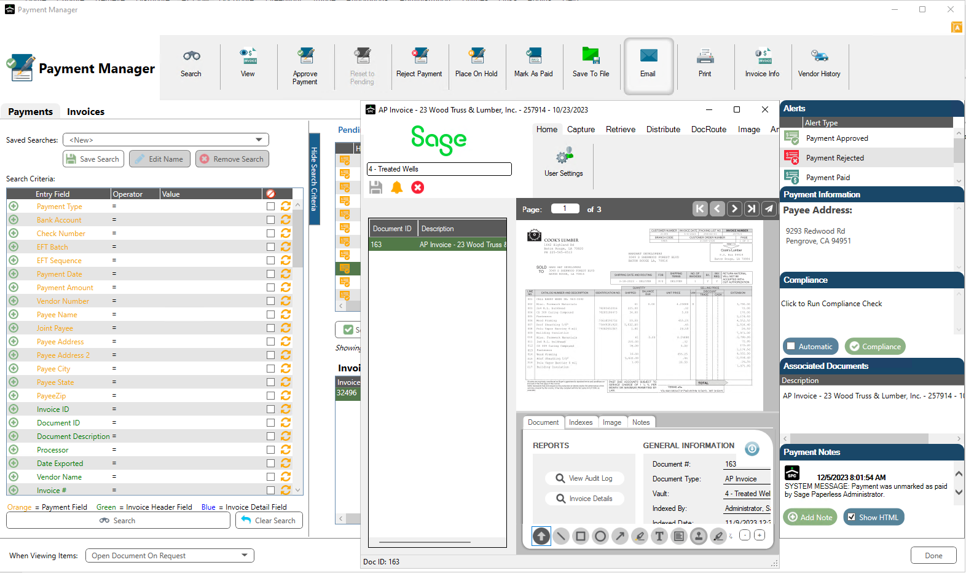Expand the Vendor Name criteria plus icon
Viewport: 966px width, 573px height.
(x=14, y=476)
